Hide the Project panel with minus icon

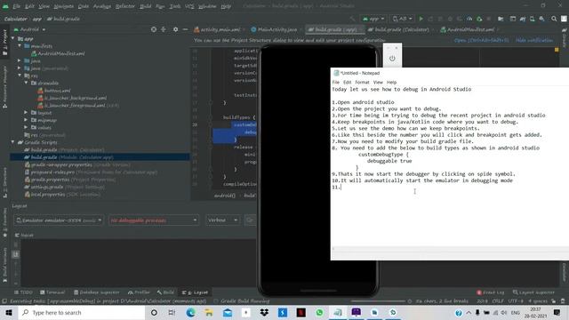click(x=185, y=29)
